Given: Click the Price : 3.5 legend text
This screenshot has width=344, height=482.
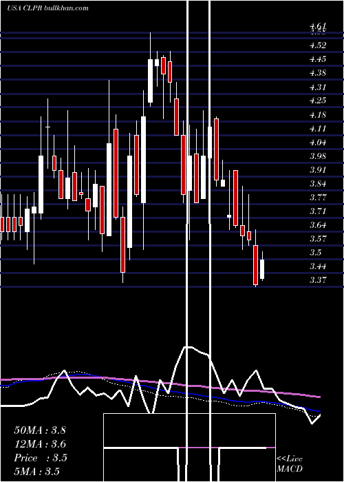Looking at the screenshot, I should pos(41,458).
